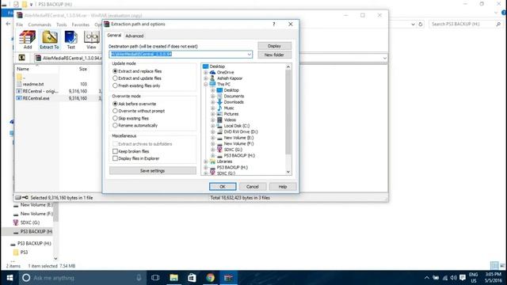Click SDXC (G:) card icon under This PC
The width and height of the screenshot is (507, 285).
click(219, 150)
